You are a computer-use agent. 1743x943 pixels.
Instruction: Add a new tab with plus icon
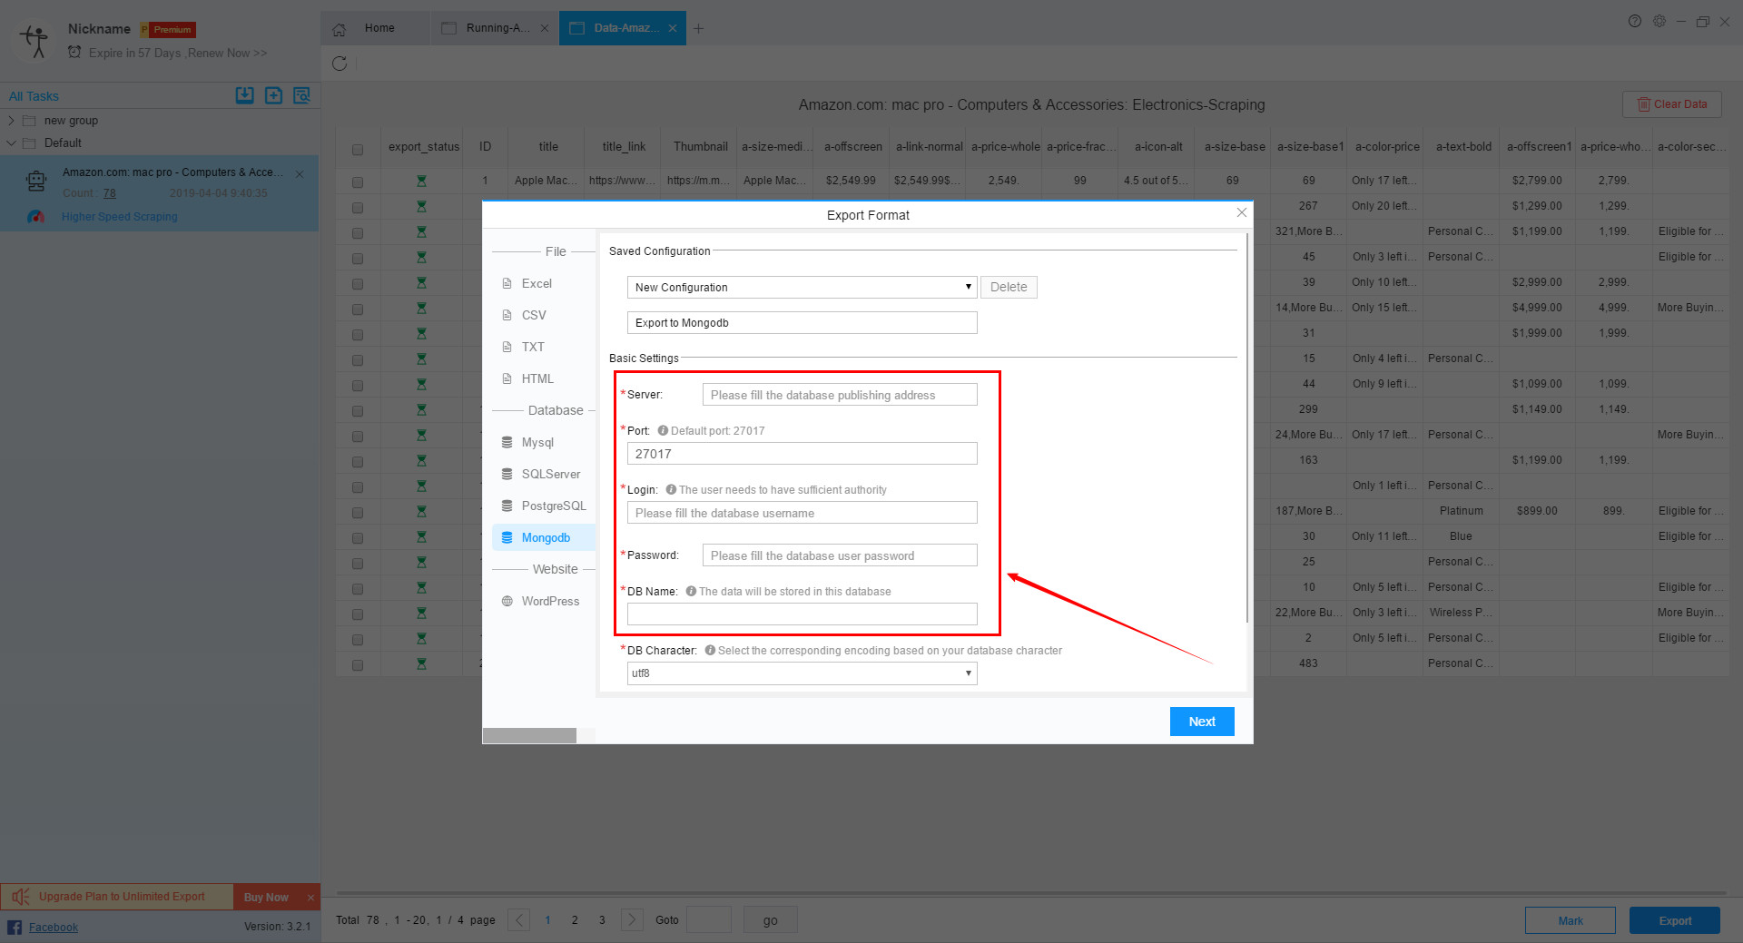(698, 28)
